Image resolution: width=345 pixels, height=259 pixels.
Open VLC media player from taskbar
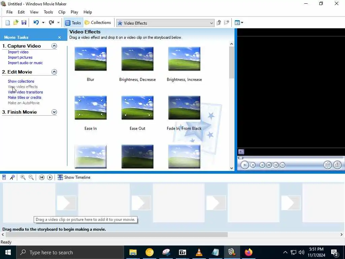(199, 252)
